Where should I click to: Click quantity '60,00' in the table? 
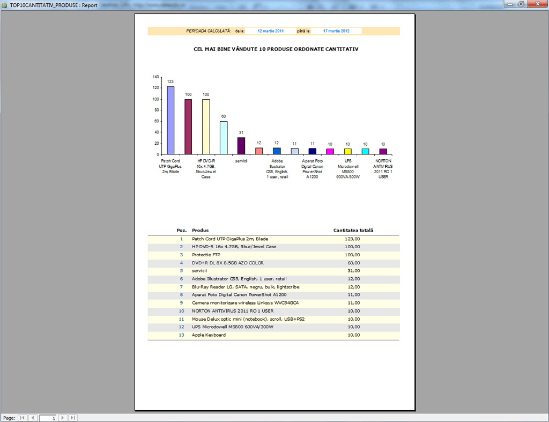(354, 263)
